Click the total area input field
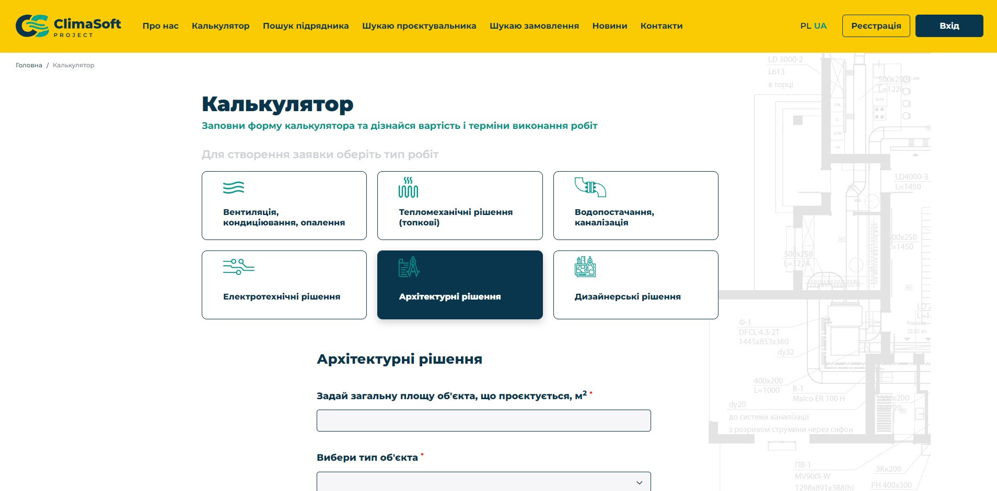997x491 pixels. (x=483, y=421)
